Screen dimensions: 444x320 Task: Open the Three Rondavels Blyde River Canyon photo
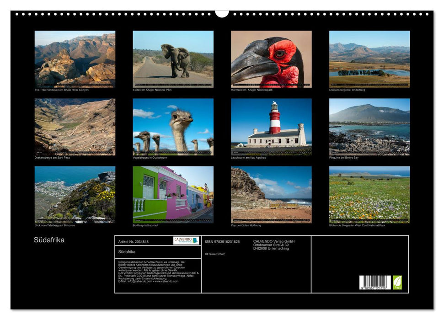click(x=75, y=59)
